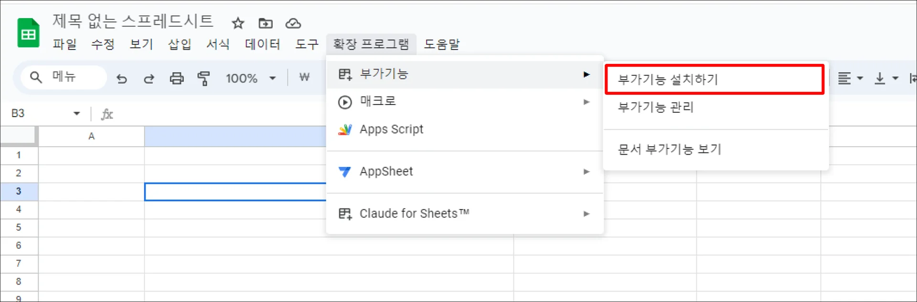Click the 메뉴 search field
Viewport: 917px width, 302px height.
[x=64, y=77]
